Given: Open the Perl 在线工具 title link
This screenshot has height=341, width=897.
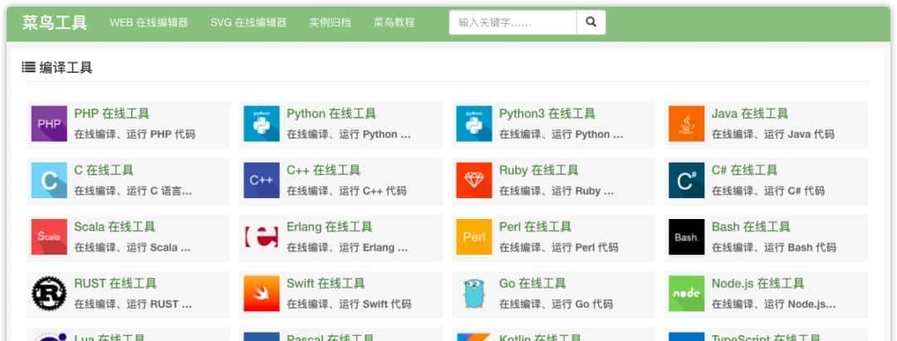Looking at the screenshot, I should [535, 227].
